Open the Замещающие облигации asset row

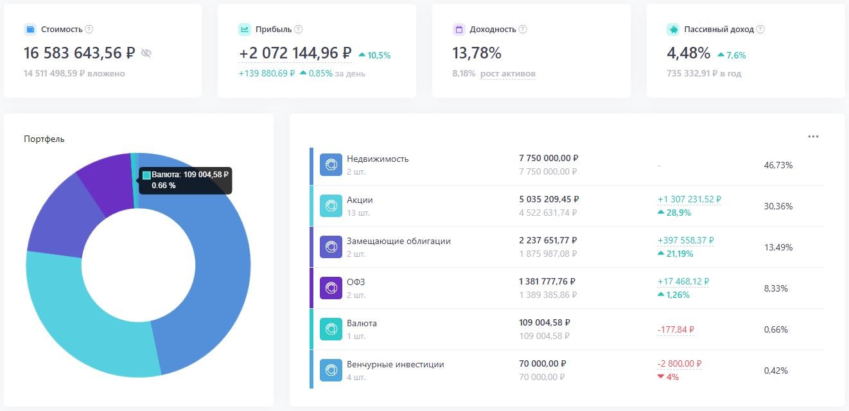click(x=567, y=247)
